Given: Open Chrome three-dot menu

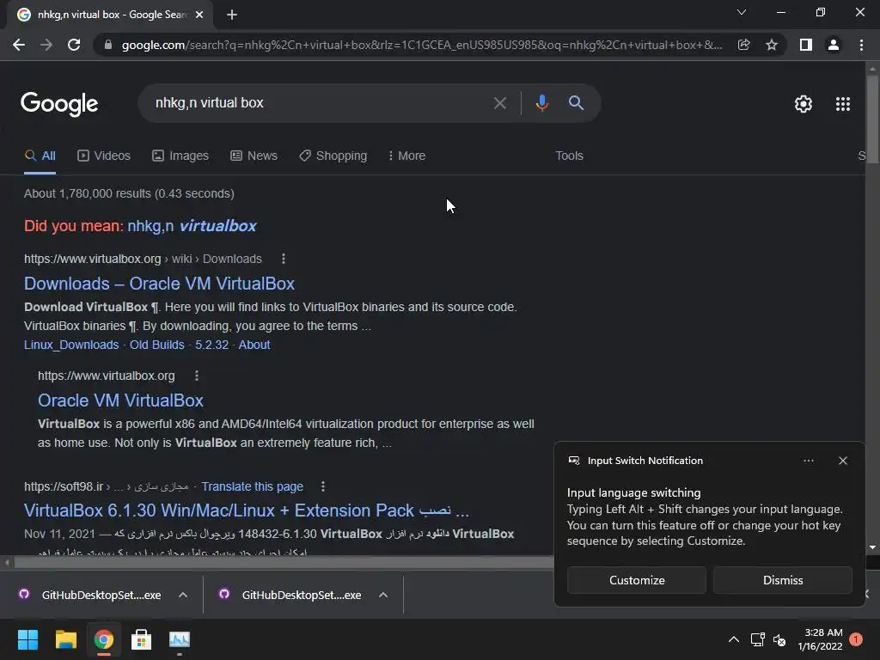Looking at the screenshot, I should click(861, 45).
